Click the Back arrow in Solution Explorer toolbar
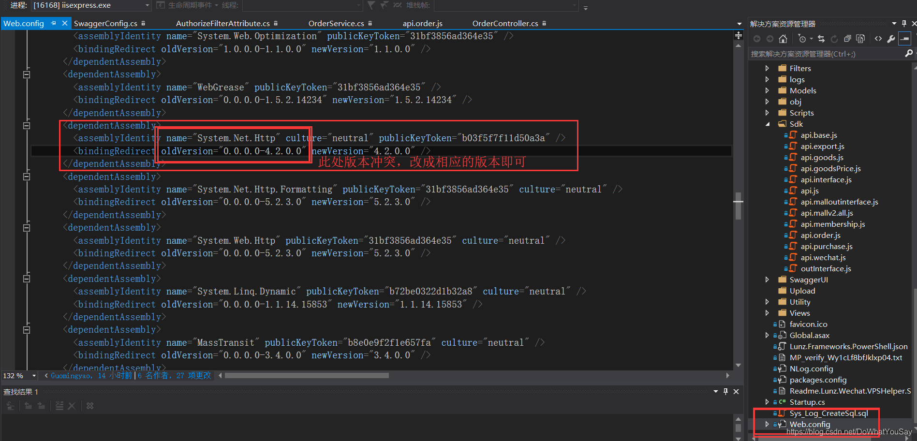Image resolution: width=917 pixels, height=441 pixels. tap(757, 39)
